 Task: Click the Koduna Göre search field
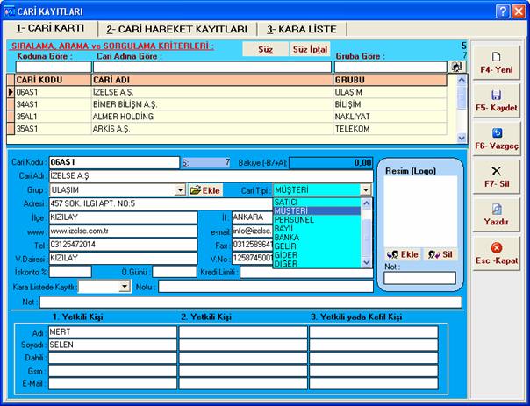[54, 67]
